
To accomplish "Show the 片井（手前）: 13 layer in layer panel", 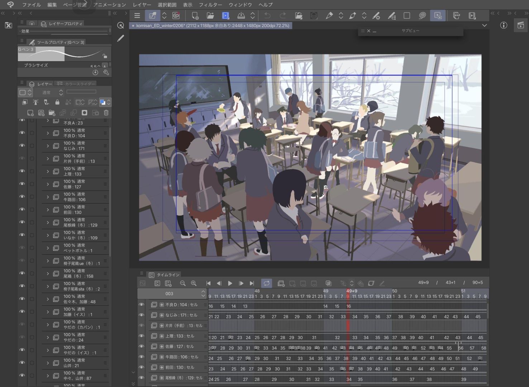I will coord(22,158).
